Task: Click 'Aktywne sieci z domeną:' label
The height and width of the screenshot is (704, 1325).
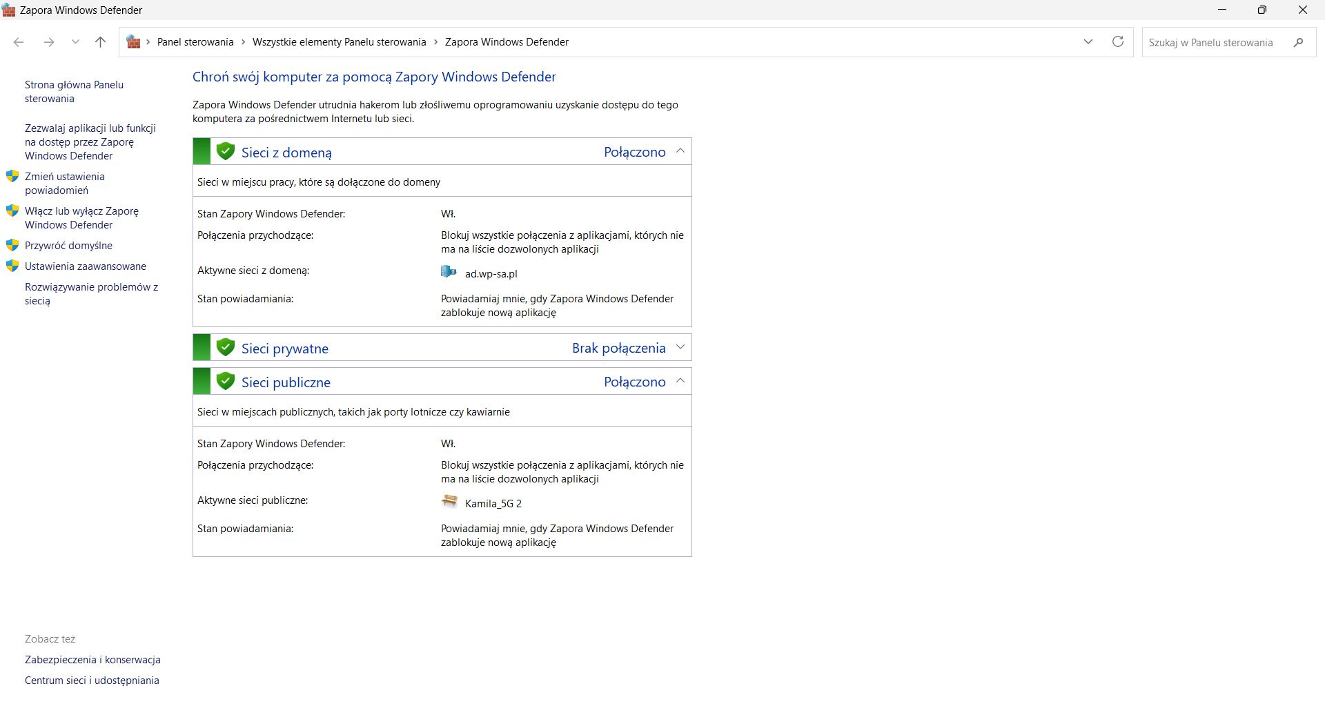Action: 253,271
